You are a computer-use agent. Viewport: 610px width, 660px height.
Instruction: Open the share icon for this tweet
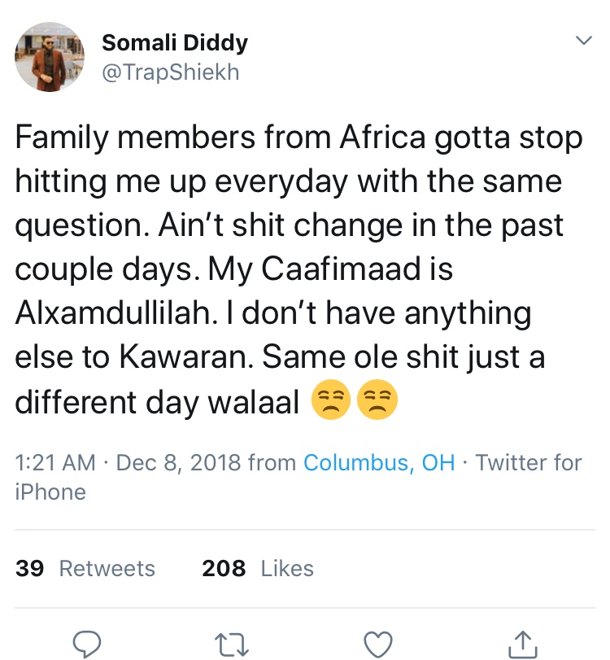pyautogui.click(x=523, y=642)
